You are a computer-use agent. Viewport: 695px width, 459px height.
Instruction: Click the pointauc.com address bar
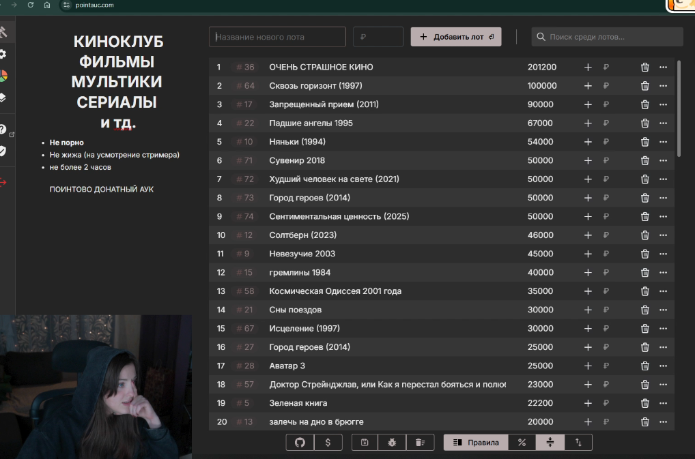click(94, 5)
